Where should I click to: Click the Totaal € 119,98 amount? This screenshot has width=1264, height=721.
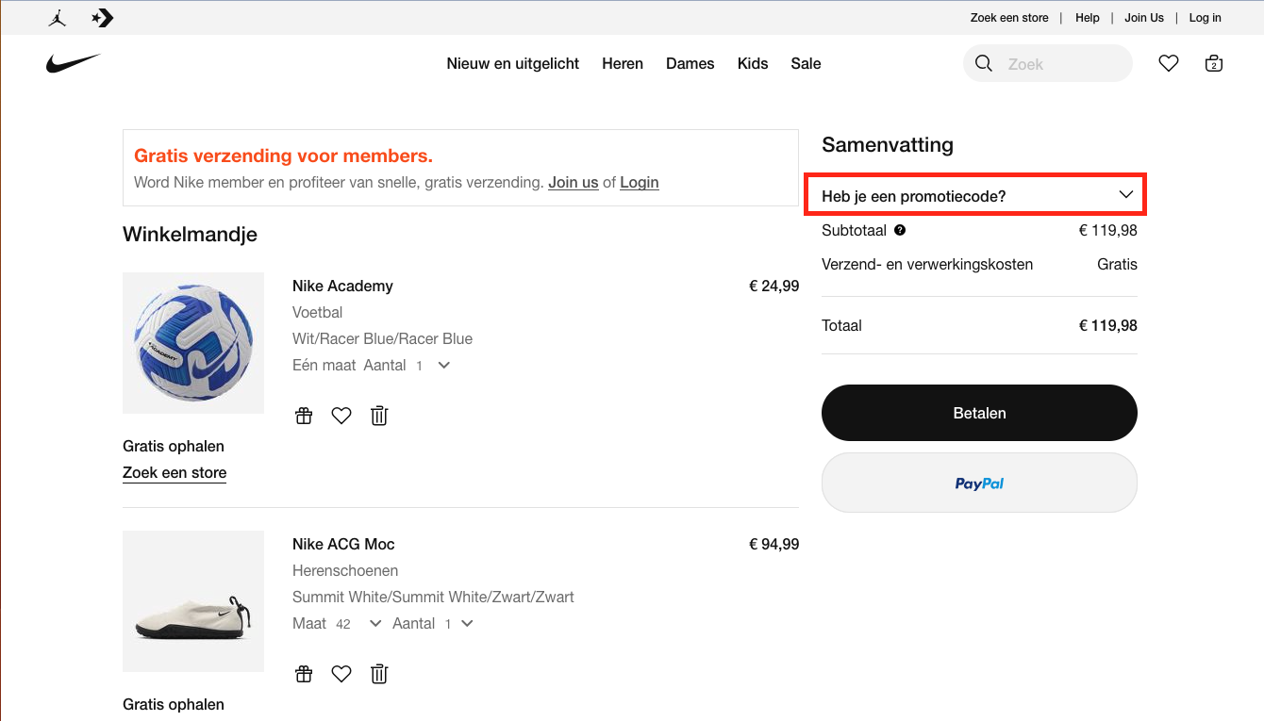[x=1108, y=325]
